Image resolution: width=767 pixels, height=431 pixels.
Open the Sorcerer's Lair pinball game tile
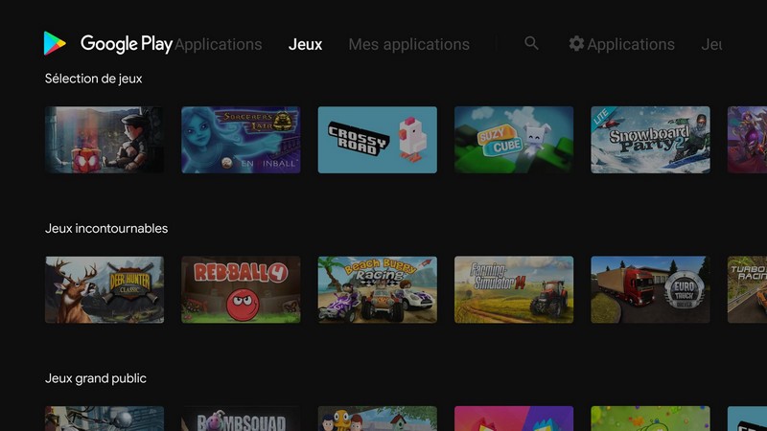tap(242, 140)
